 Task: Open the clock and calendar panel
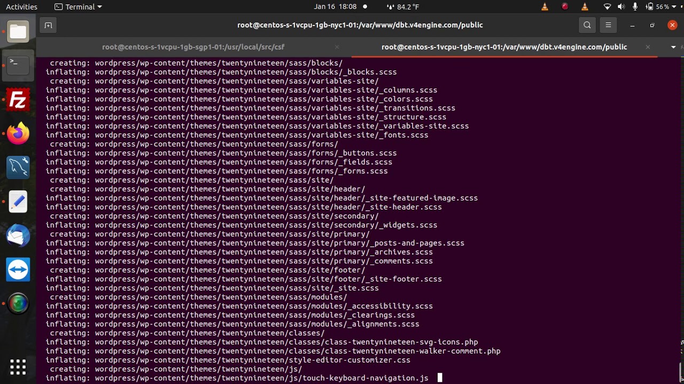[x=335, y=7]
